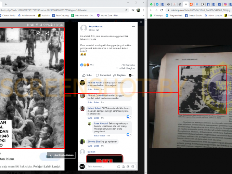This screenshot has height=174, width=232.
Task: Click the left window address bar URL
Action: coord(43,10)
